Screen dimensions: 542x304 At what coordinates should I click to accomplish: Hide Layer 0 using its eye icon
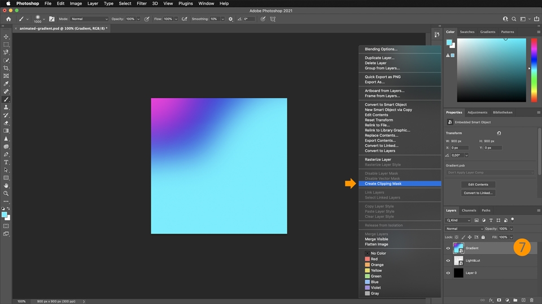(x=448, y=273)
